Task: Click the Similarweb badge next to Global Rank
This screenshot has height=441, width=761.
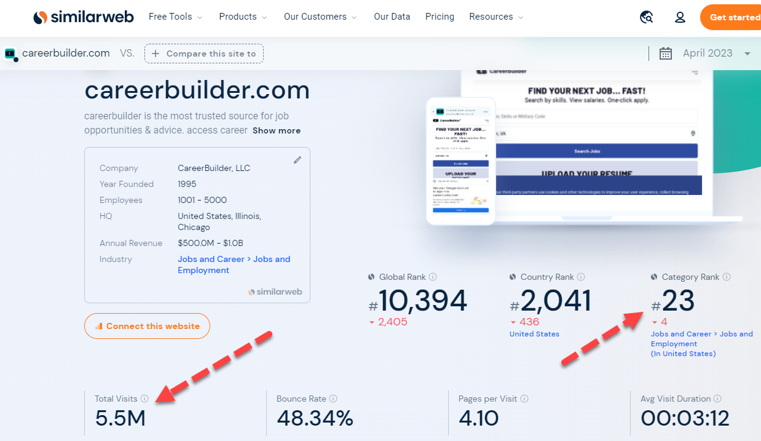Action: [372, 277]
